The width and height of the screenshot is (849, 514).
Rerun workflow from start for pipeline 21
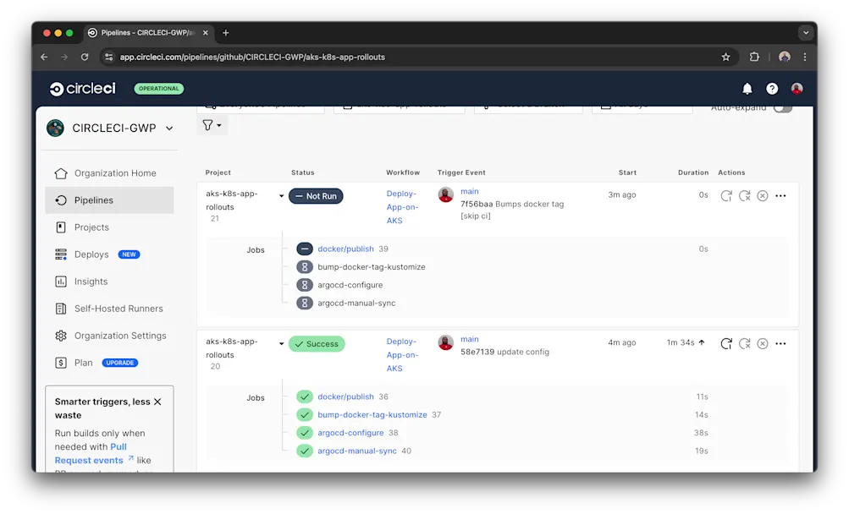pyautogui.click(x=726, y=196)
